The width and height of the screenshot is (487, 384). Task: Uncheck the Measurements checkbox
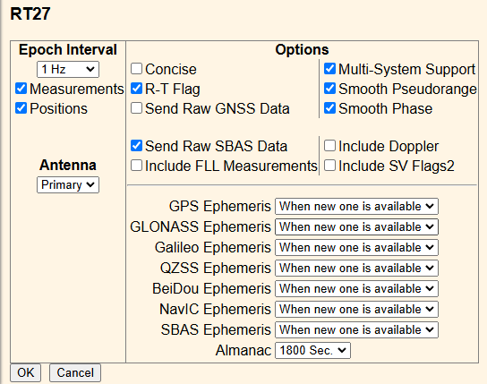tap(21, 89)
